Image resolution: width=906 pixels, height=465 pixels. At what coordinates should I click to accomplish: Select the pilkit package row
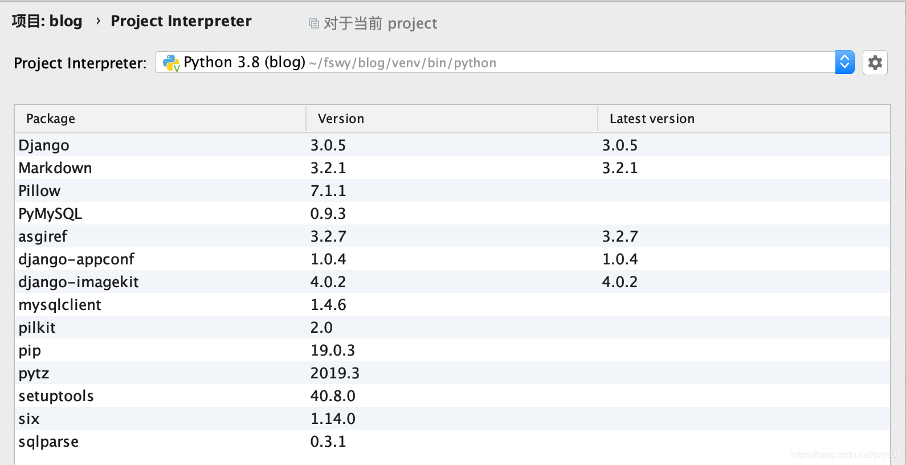pyautogui.click(x=452, y=327)
